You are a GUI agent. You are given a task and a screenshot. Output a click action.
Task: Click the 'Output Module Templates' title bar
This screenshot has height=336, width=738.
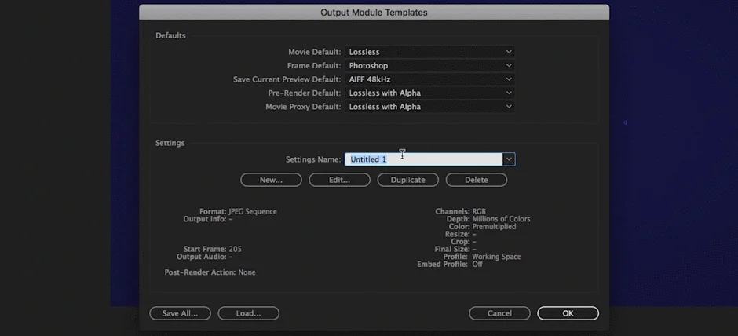click(374, 13)
